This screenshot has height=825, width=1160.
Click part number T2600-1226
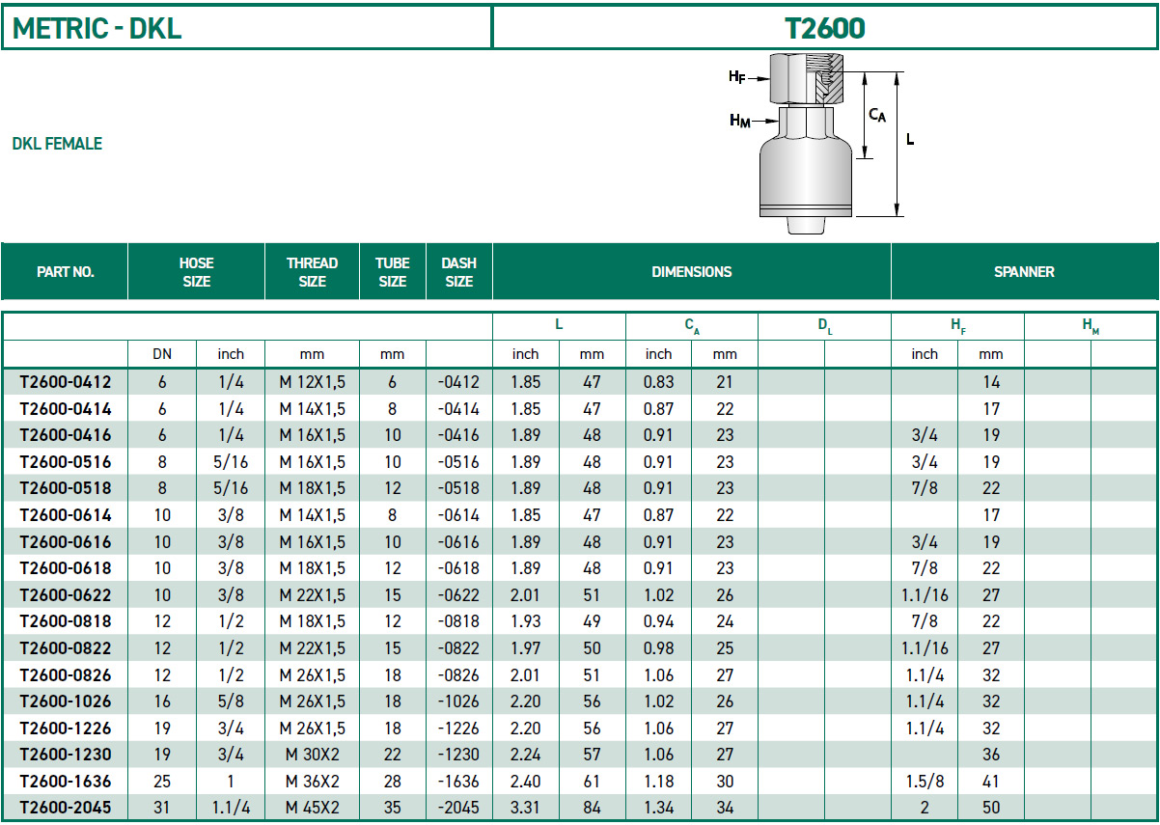coord(65,729)
